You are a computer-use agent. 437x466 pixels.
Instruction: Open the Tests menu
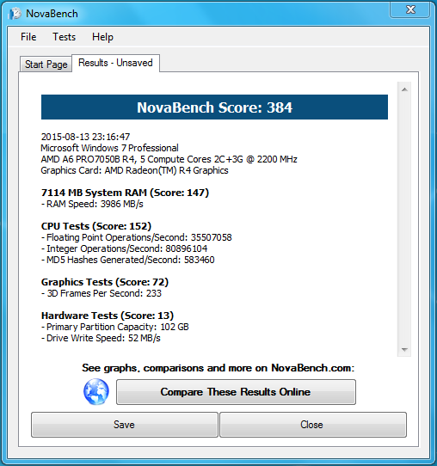click(64, 37)
